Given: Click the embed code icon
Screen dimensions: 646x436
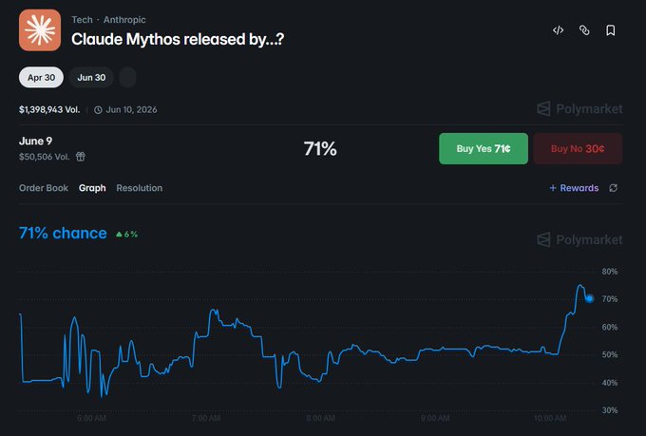Looking at the screenshot, I should (x=559, y=30).
